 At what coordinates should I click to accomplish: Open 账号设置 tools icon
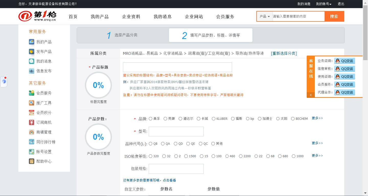[31, 152]
